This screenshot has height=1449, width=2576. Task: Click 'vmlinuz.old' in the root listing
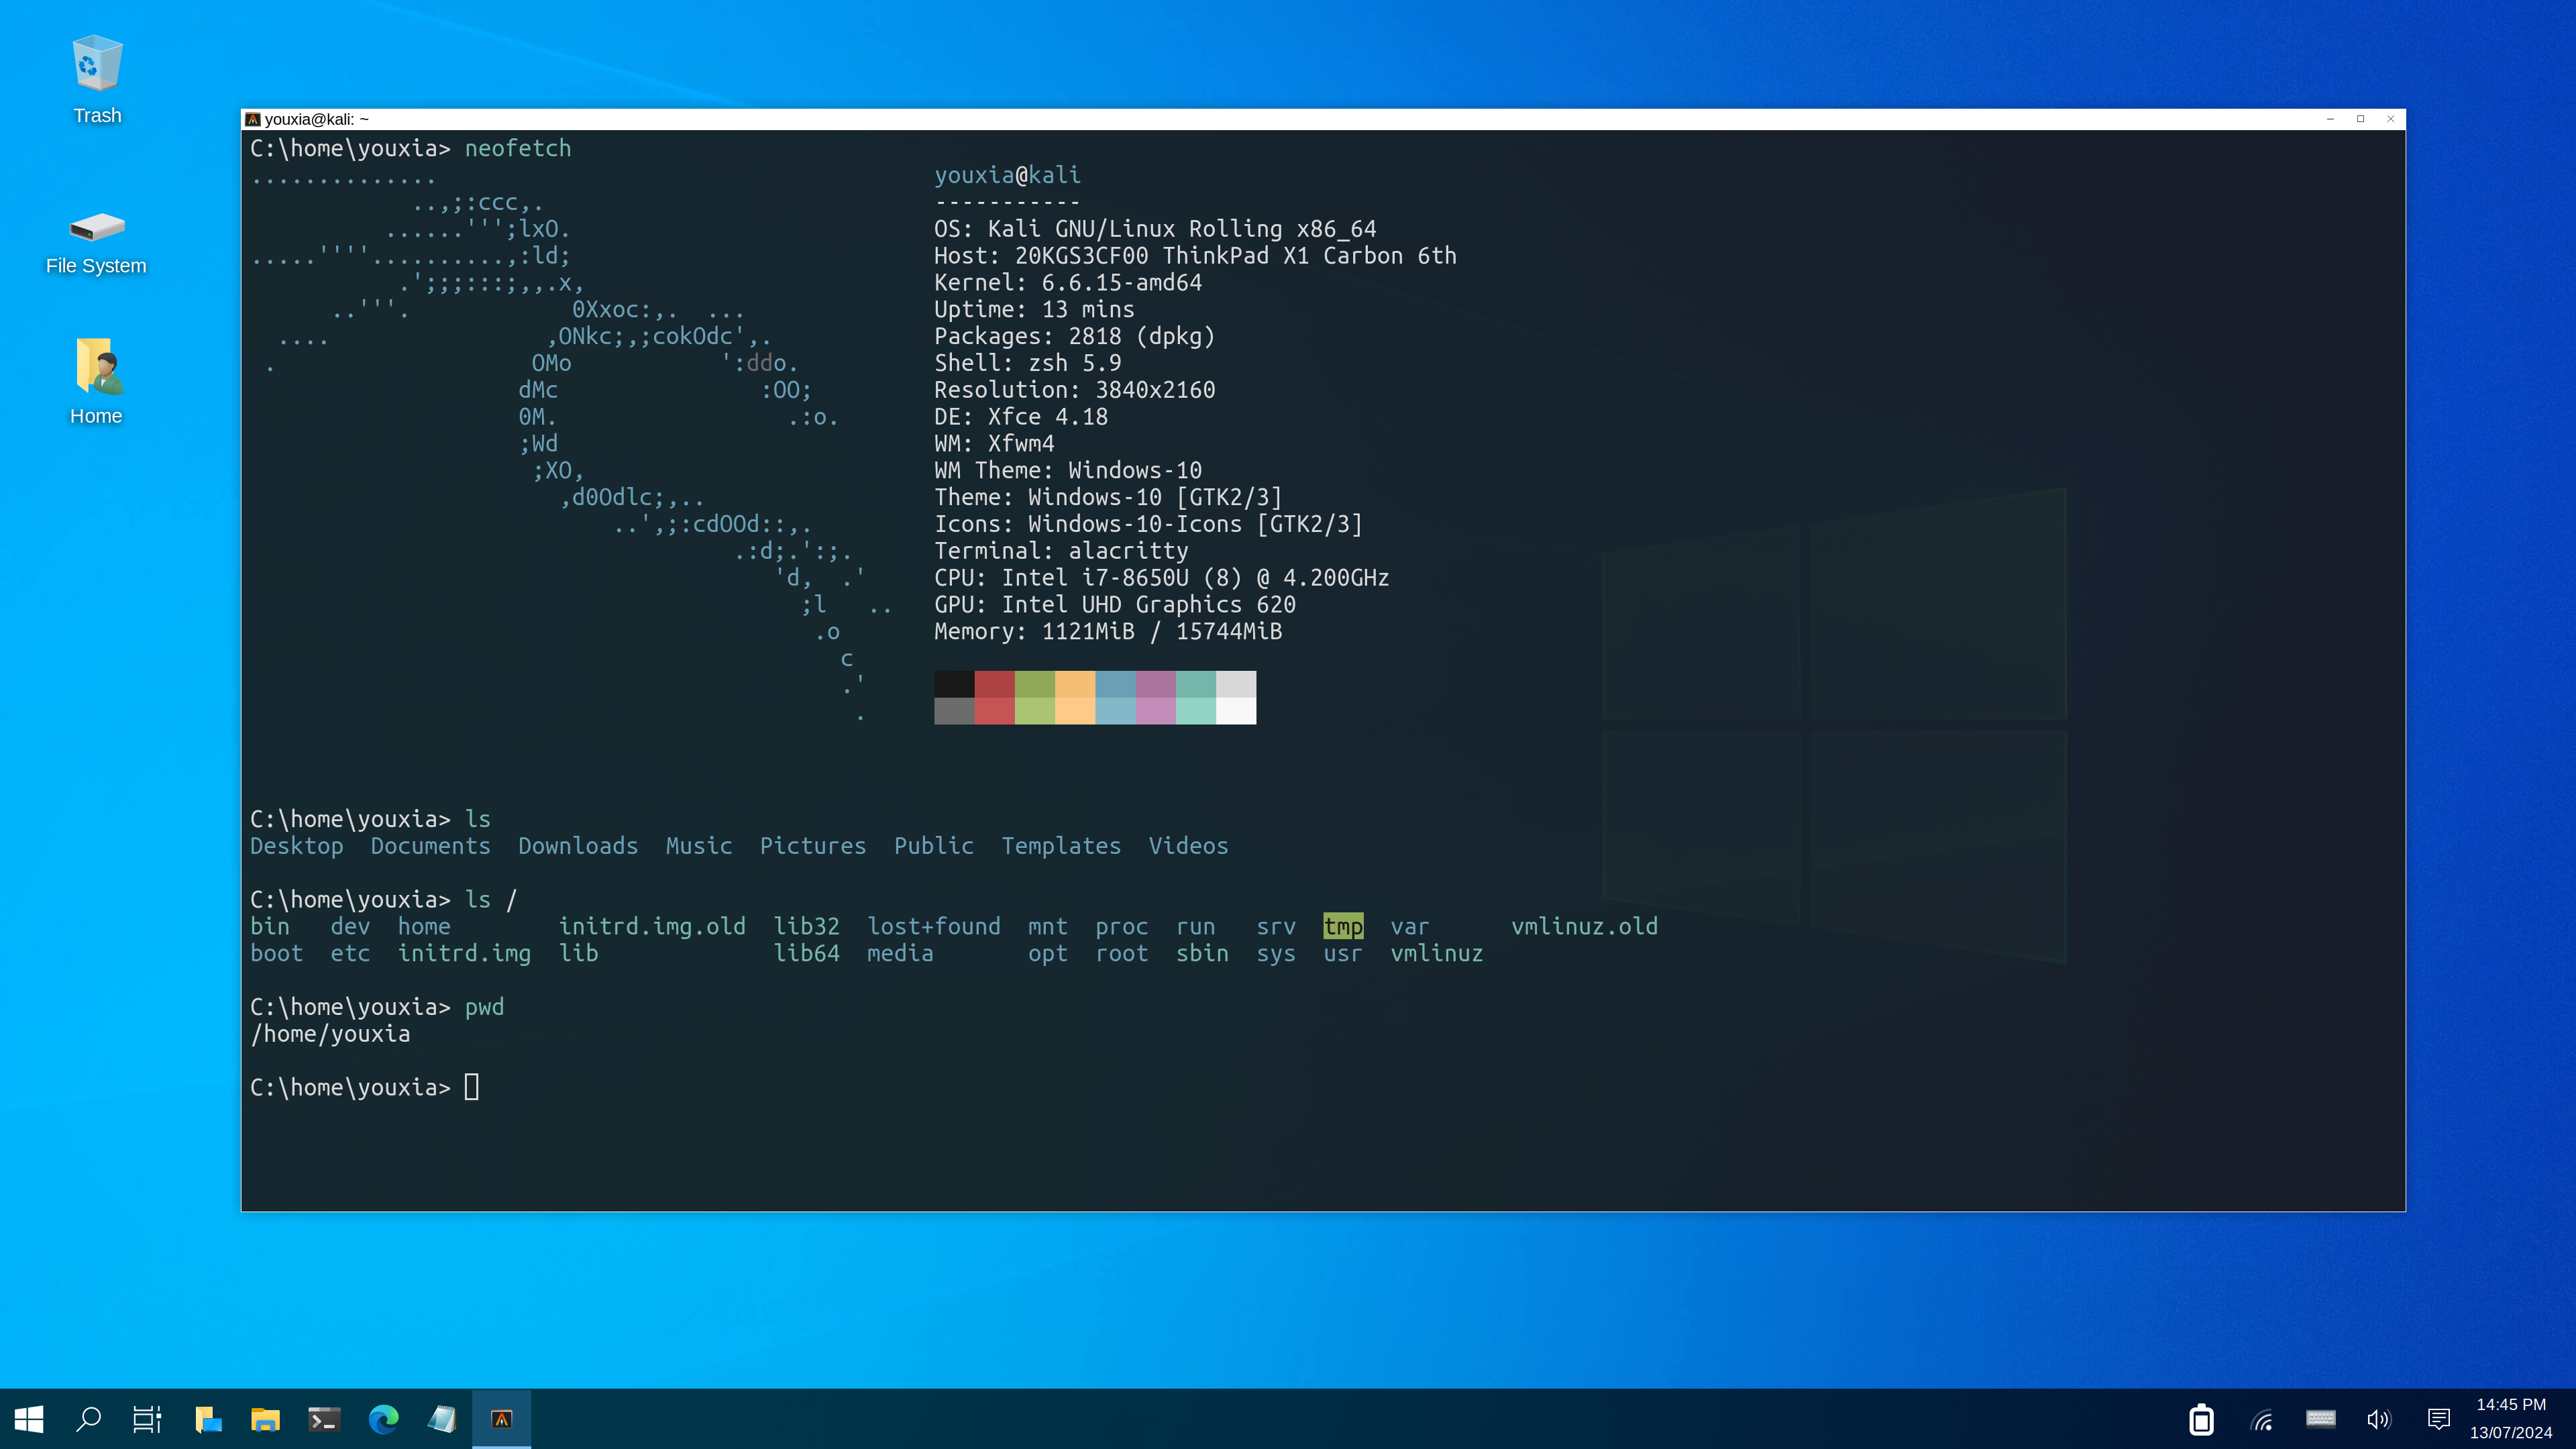point(1584,927)
